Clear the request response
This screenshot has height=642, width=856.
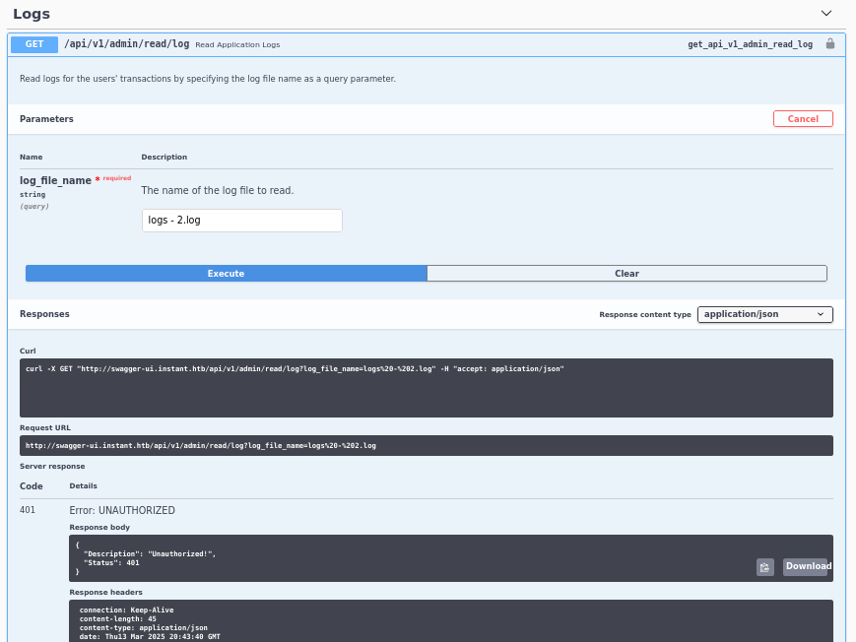[626, 274]
